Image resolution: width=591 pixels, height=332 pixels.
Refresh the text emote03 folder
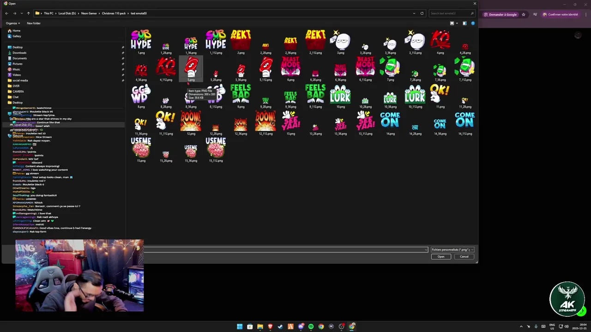(422, 13)
